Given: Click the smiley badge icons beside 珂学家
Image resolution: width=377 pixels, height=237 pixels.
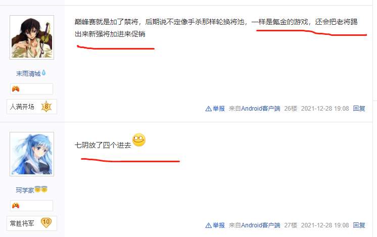Looking at the screenshot, I should pos(41,189).
